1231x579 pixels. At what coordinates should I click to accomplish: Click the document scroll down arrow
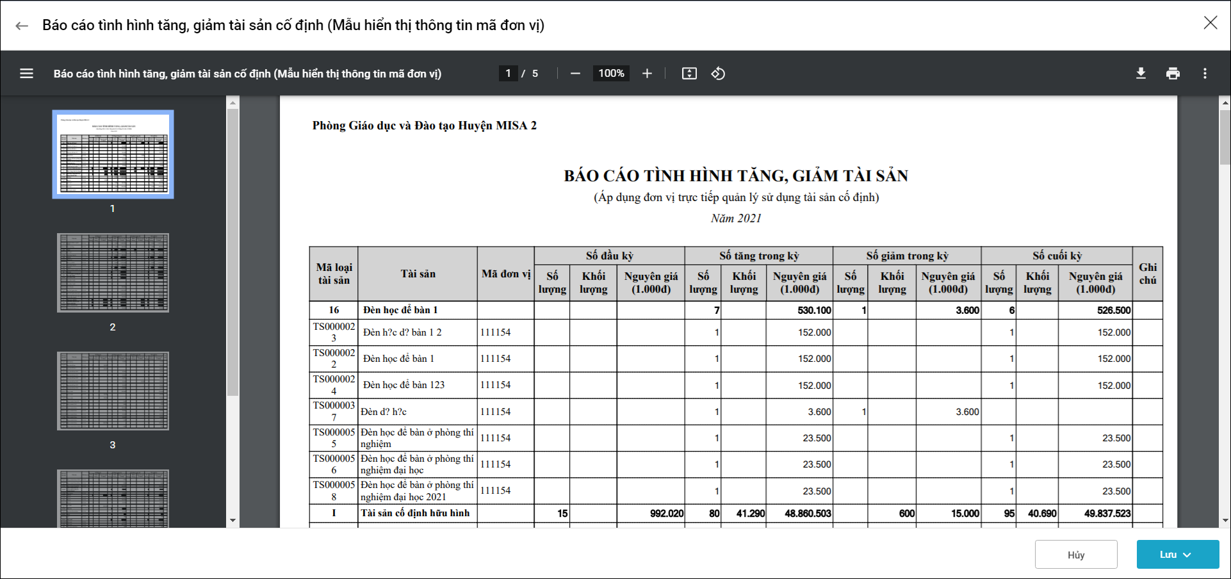(x=1225, y=521)
